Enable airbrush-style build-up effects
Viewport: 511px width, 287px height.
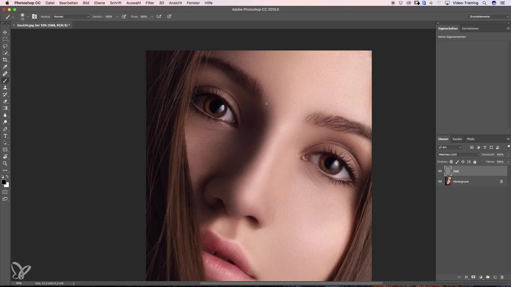pos(159,16)
